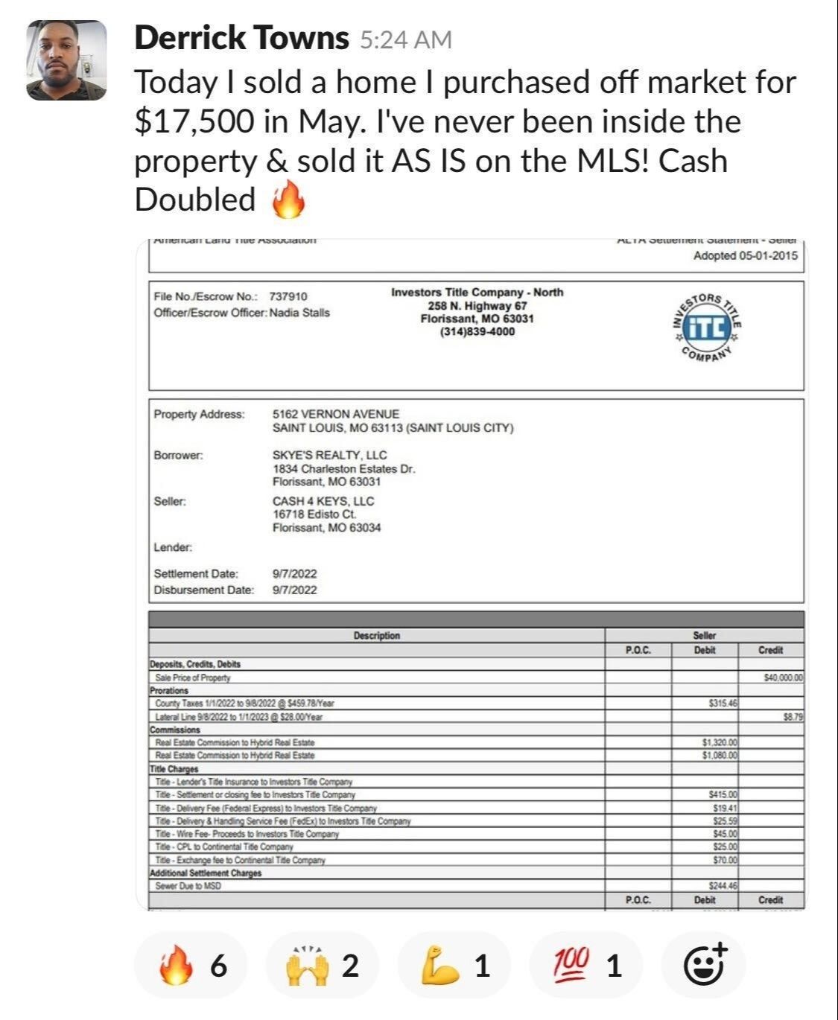Click the Derrick Towns username
This screenshot has width=838, height=1020.
pos(241,38)
